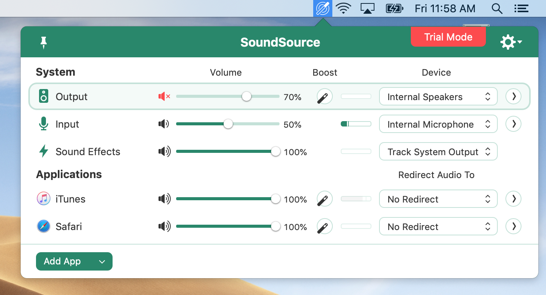Screen dimensions: 546x295
Task: Click the Input volume slider handle
Action: click(x=228, y=124)
